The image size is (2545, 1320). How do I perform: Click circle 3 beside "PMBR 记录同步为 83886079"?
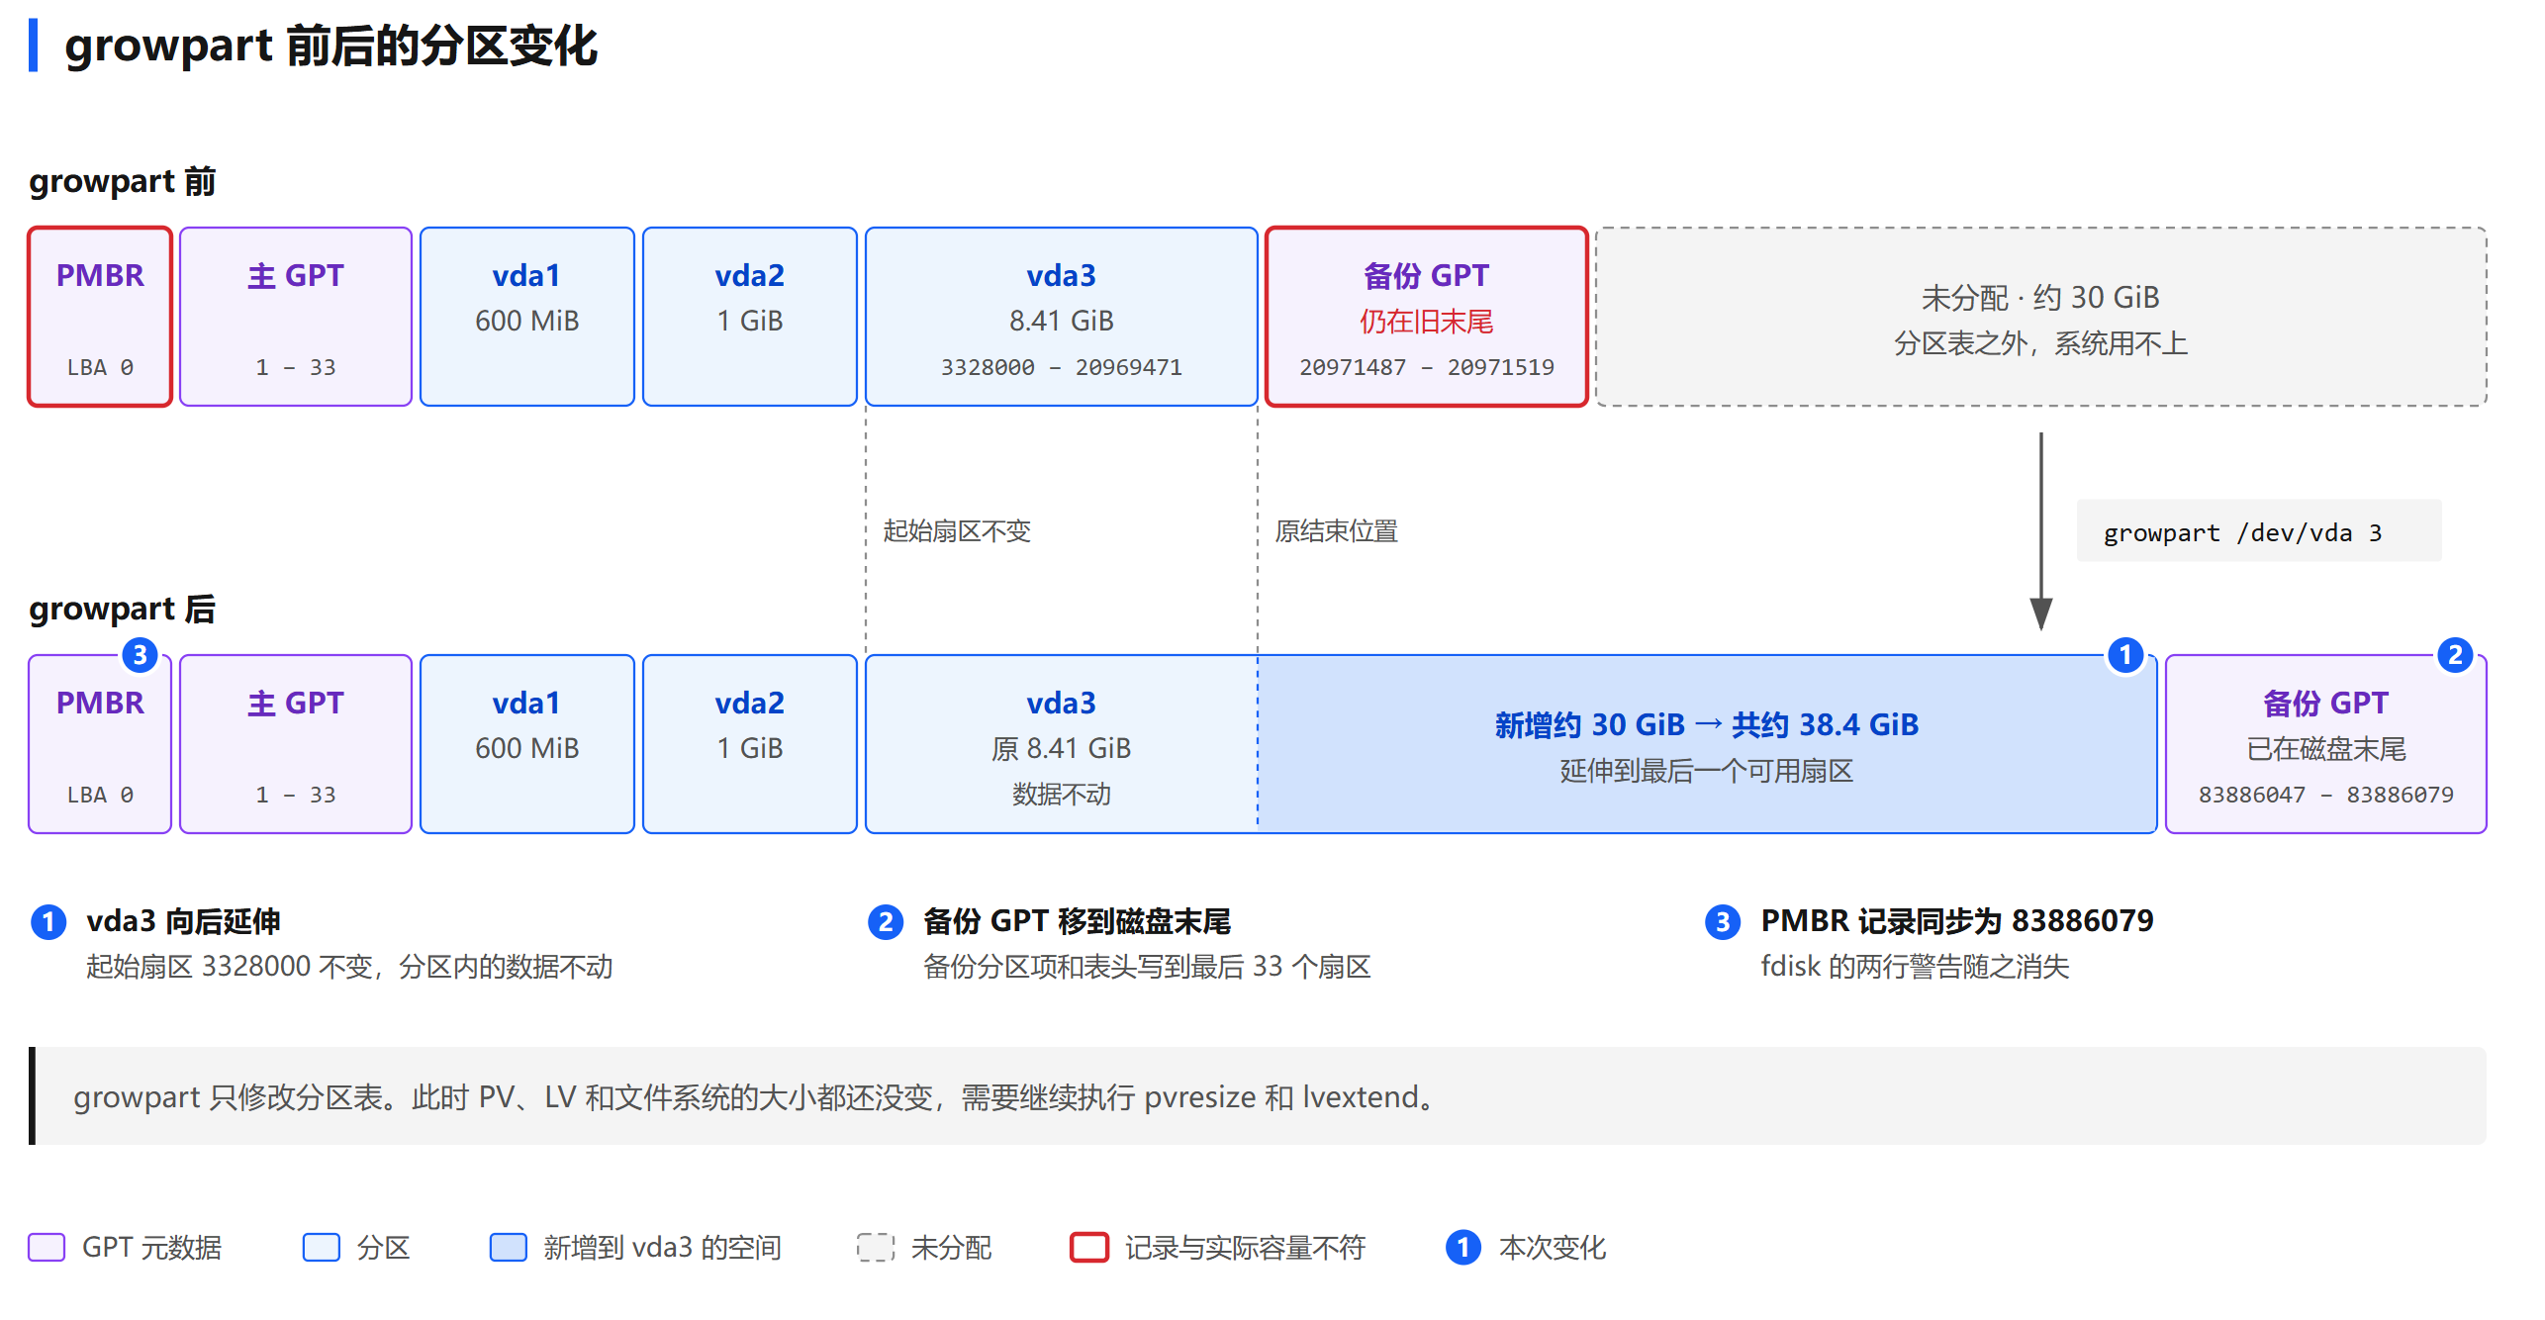(1723, 922)
